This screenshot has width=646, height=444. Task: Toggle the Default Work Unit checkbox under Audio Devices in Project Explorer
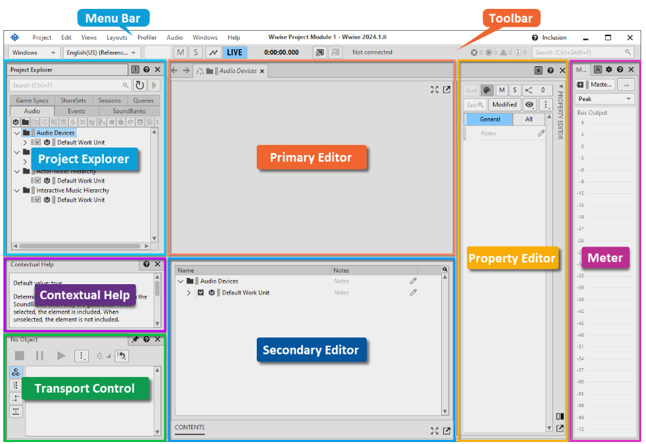click(38, 142)
